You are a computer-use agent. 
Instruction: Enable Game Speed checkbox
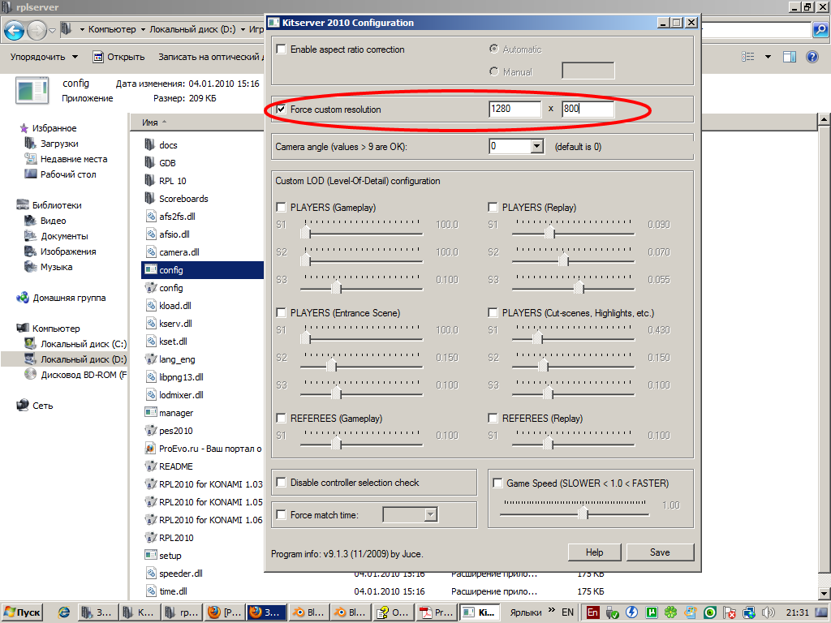(497, 483)
